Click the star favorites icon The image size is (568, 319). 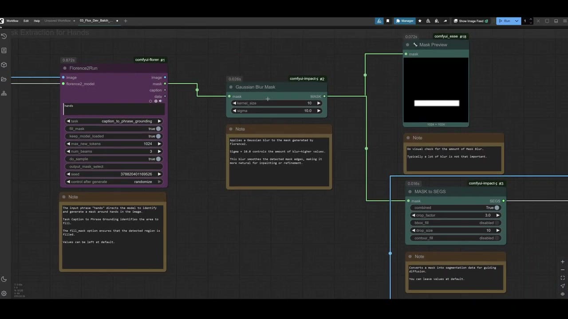tap(420, 21)
